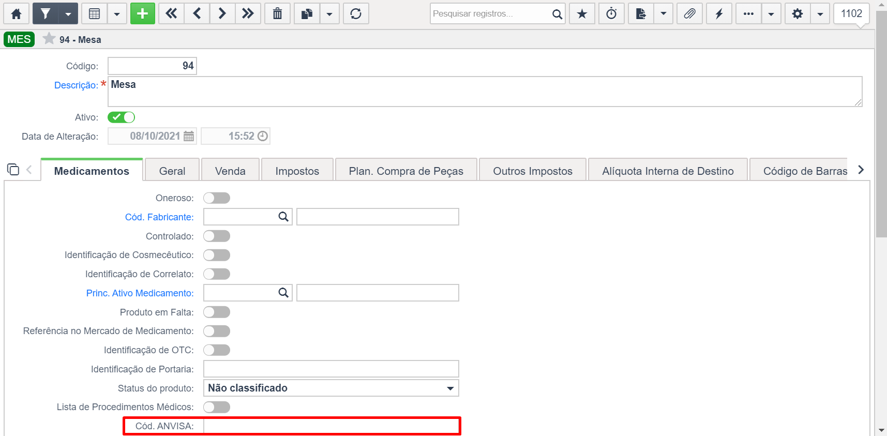Run search with magnifier in toolbar

coord(557,14)
